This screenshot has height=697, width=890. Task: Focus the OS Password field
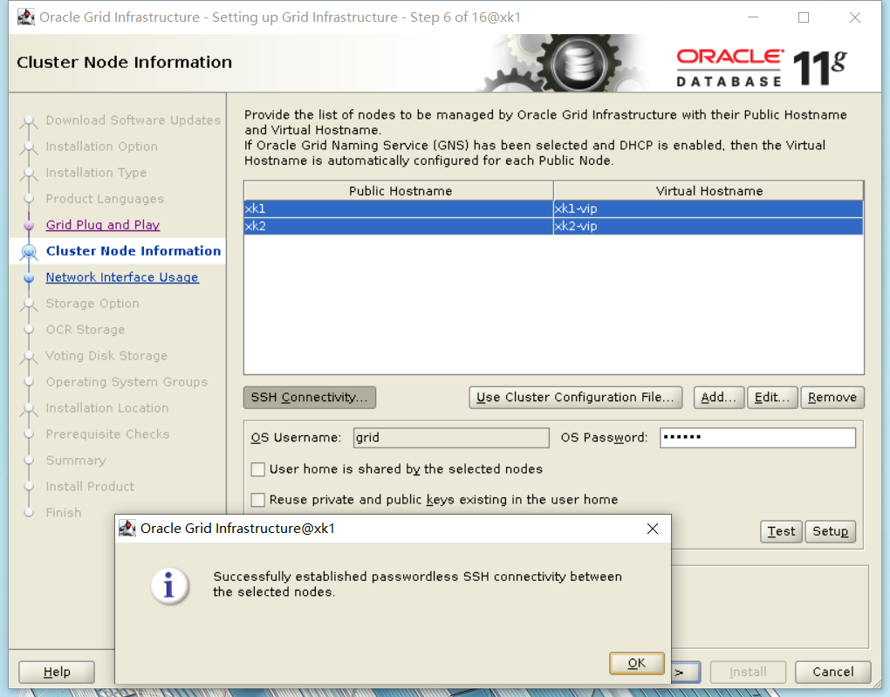click(757, 438)
